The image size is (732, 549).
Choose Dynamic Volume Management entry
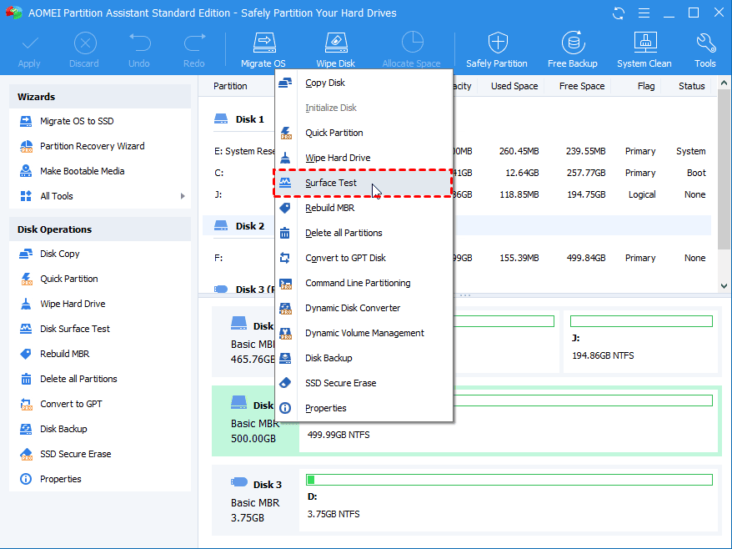pyautogui.click(x=363, y=333)
